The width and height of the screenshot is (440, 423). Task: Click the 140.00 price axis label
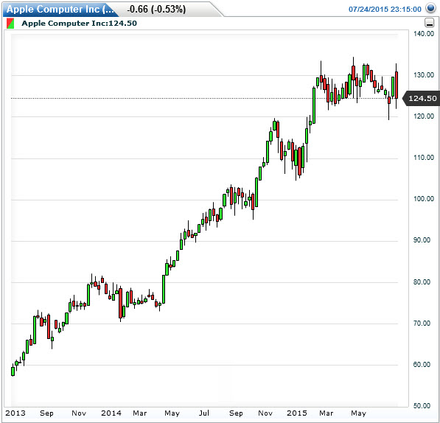pos(424,34)
